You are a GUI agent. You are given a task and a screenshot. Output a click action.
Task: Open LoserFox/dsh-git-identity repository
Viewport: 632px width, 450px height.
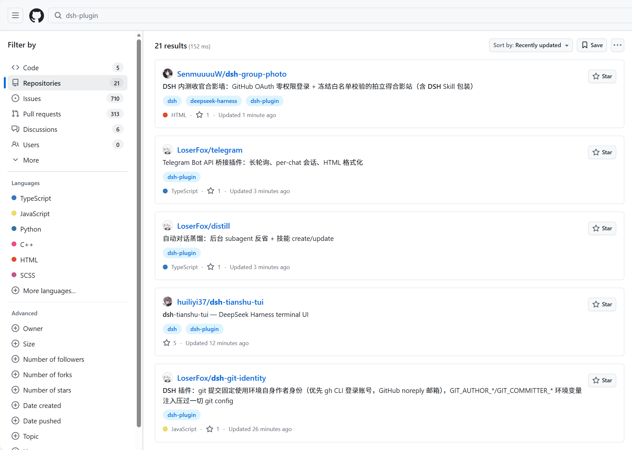(222, 378)
